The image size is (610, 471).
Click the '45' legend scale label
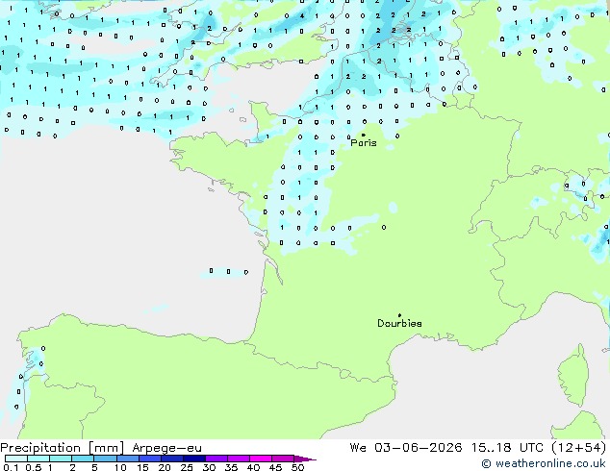[275, 467]
